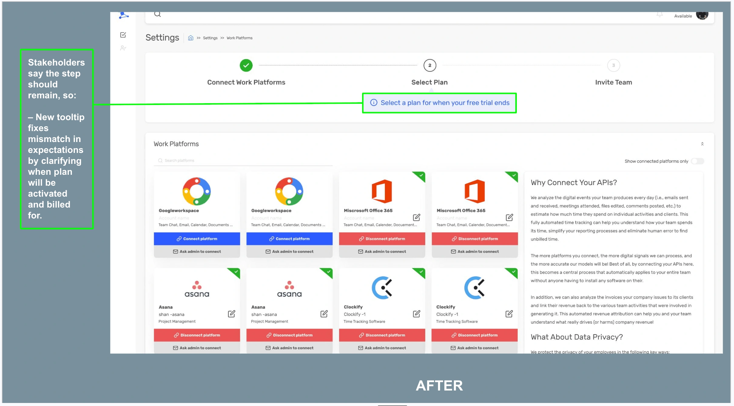The image size is (734, 406).
Task: Open the notifications bell icon
Action: click(659, 15)
